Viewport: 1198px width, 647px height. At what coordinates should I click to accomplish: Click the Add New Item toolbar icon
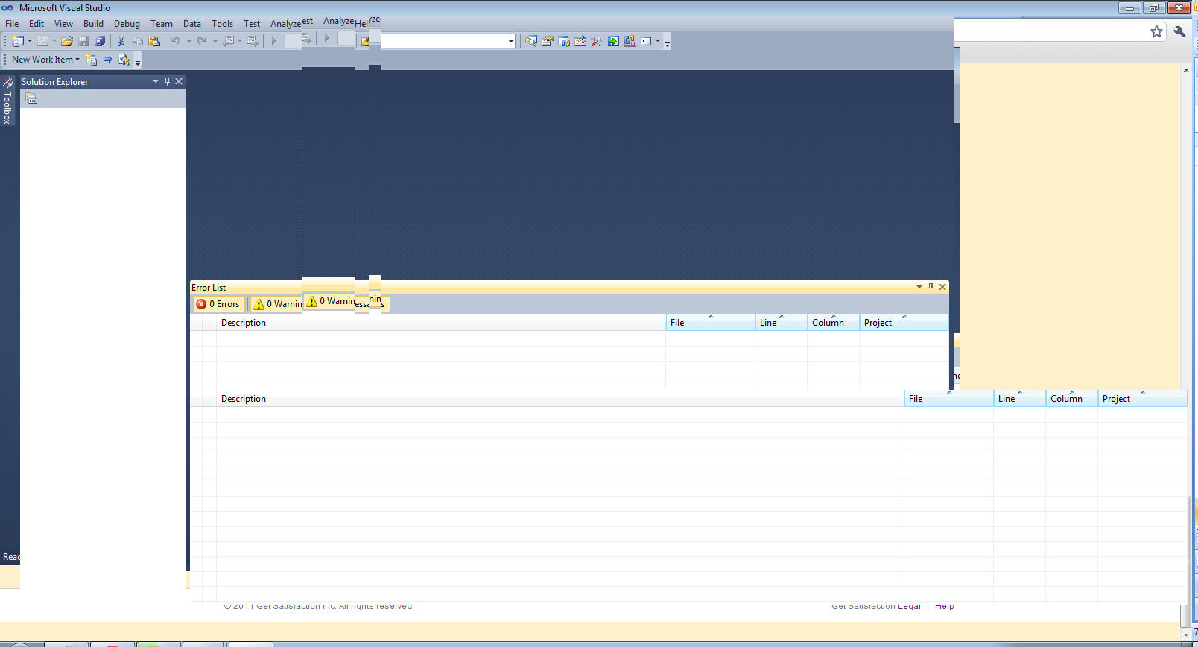42,41
